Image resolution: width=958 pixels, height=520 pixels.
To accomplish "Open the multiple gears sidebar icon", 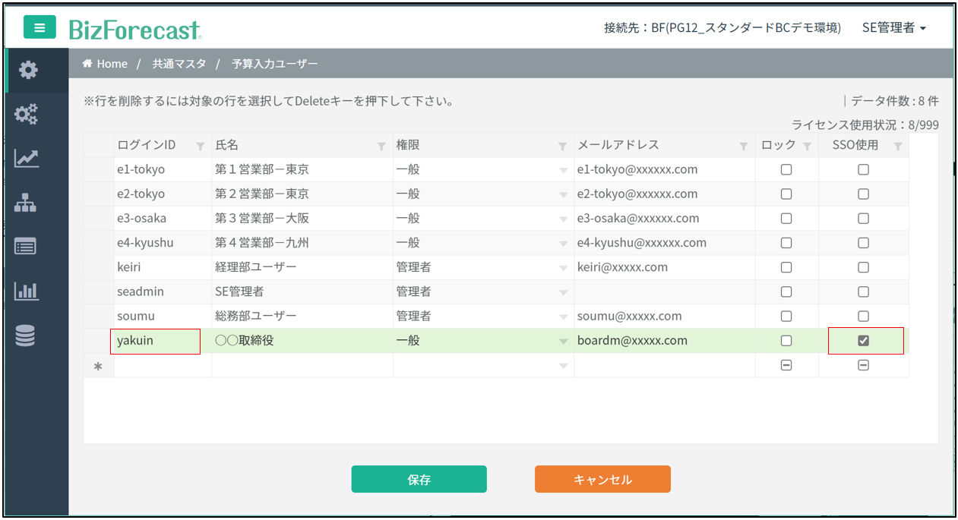I will click(x=27, y=115).
